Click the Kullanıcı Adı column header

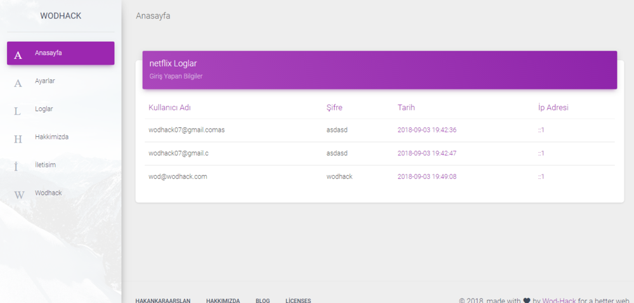pyautogui.click(x=170, y=108)
